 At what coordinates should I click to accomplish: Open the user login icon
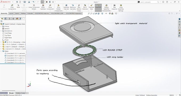(163, 2)
